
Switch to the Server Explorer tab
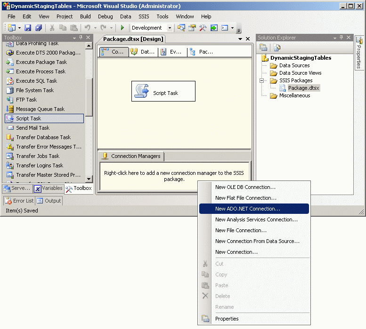[x=17, y=188]
